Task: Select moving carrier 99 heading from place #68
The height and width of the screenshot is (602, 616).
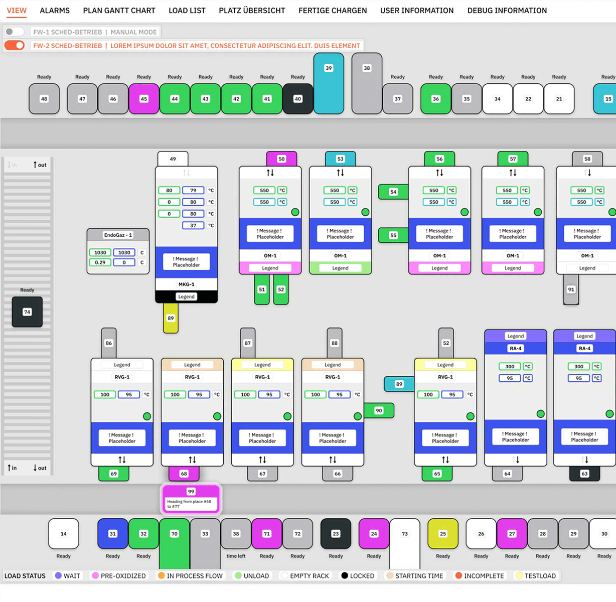Action: point(191,499)
